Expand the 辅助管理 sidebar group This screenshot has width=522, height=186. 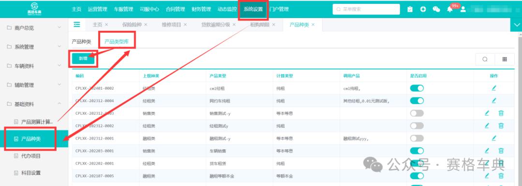[34, 85]
